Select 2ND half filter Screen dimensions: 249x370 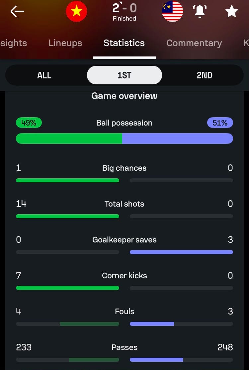click(205, 75)
